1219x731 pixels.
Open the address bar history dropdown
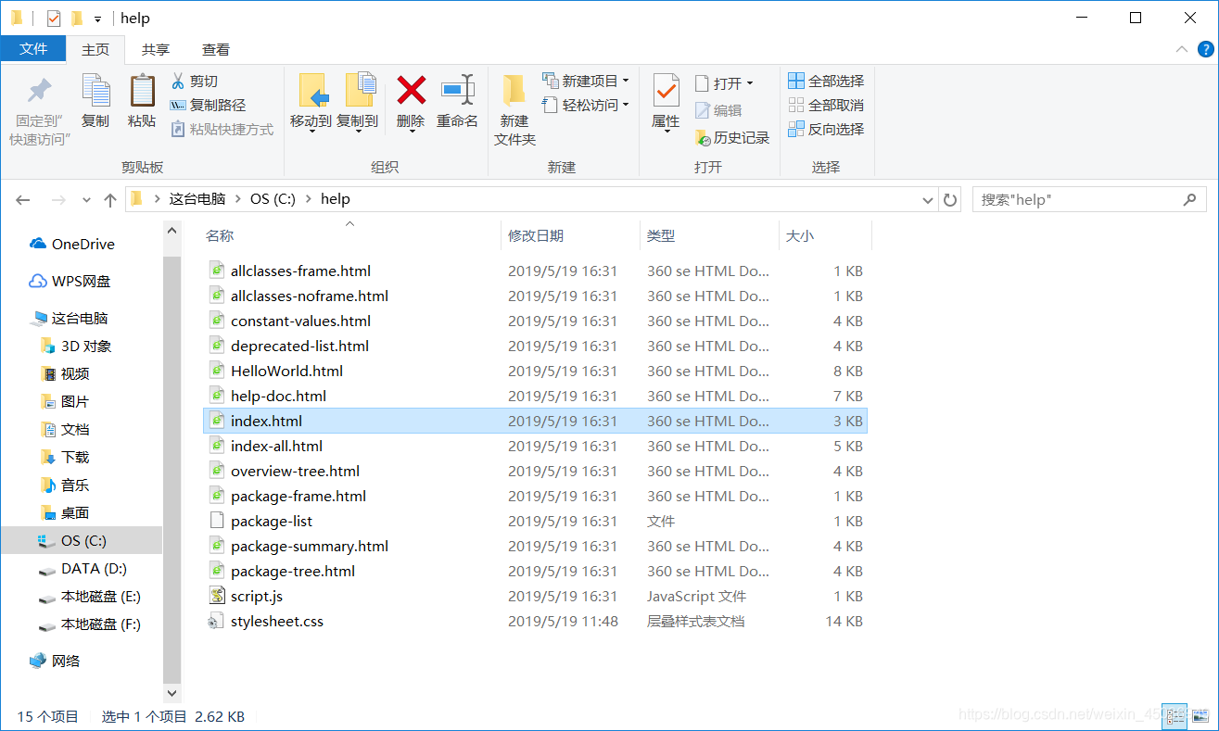928,200
